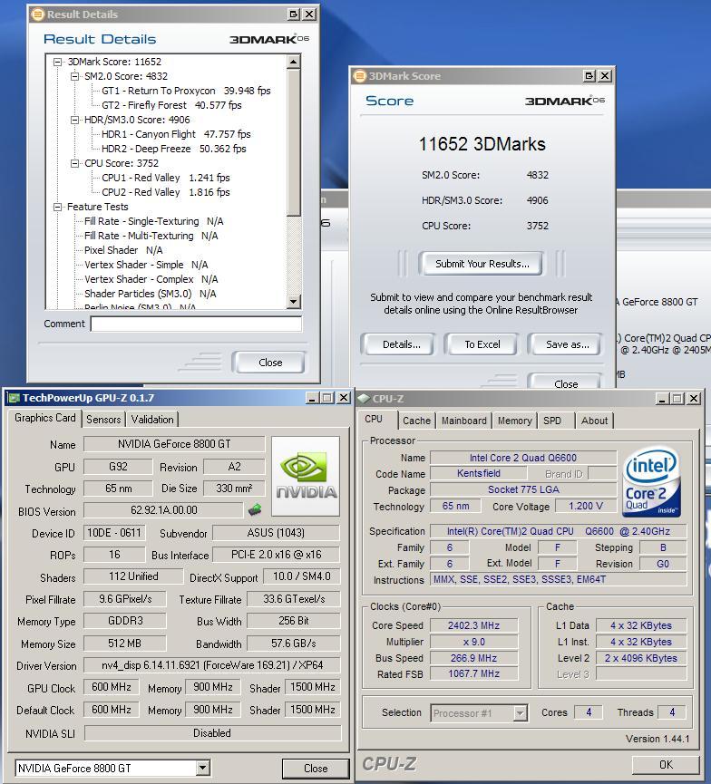The height and width of the screenshot is (784, 711).
Task: Click Close button in 3DMark Score window
Action: pyautogui.click(x=566, y=382)
